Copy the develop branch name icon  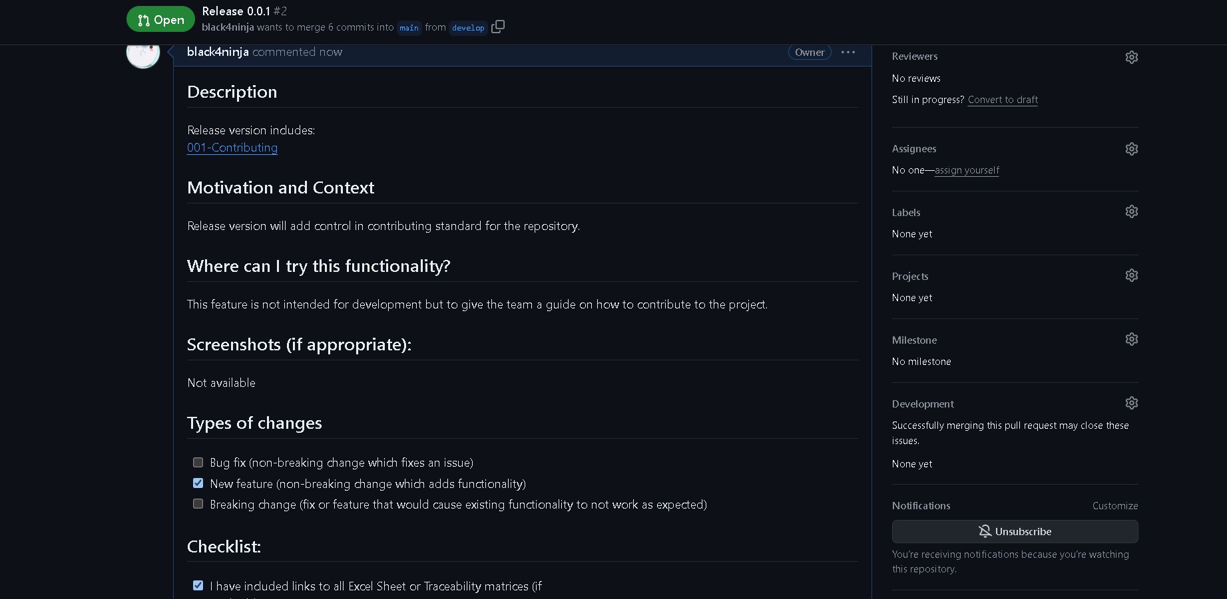tap(498, 27)
